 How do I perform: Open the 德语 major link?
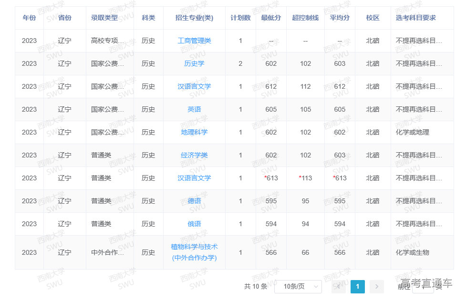(x=194, y=201)
